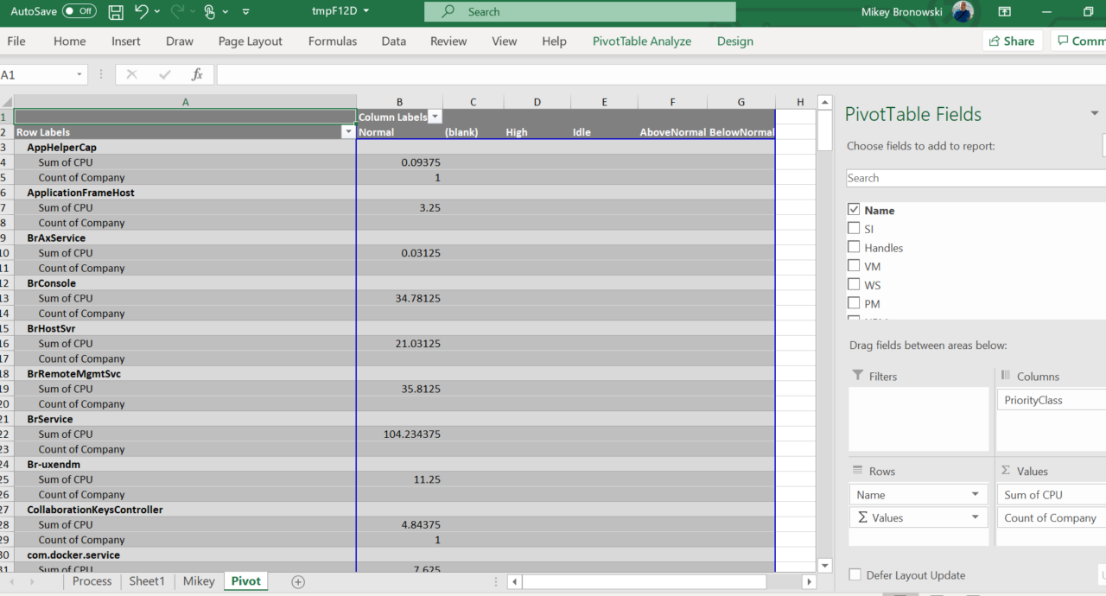Switch to the Sheet1 tab
This screenshot has height=596, width=1106.
click(x=147, y=581)
